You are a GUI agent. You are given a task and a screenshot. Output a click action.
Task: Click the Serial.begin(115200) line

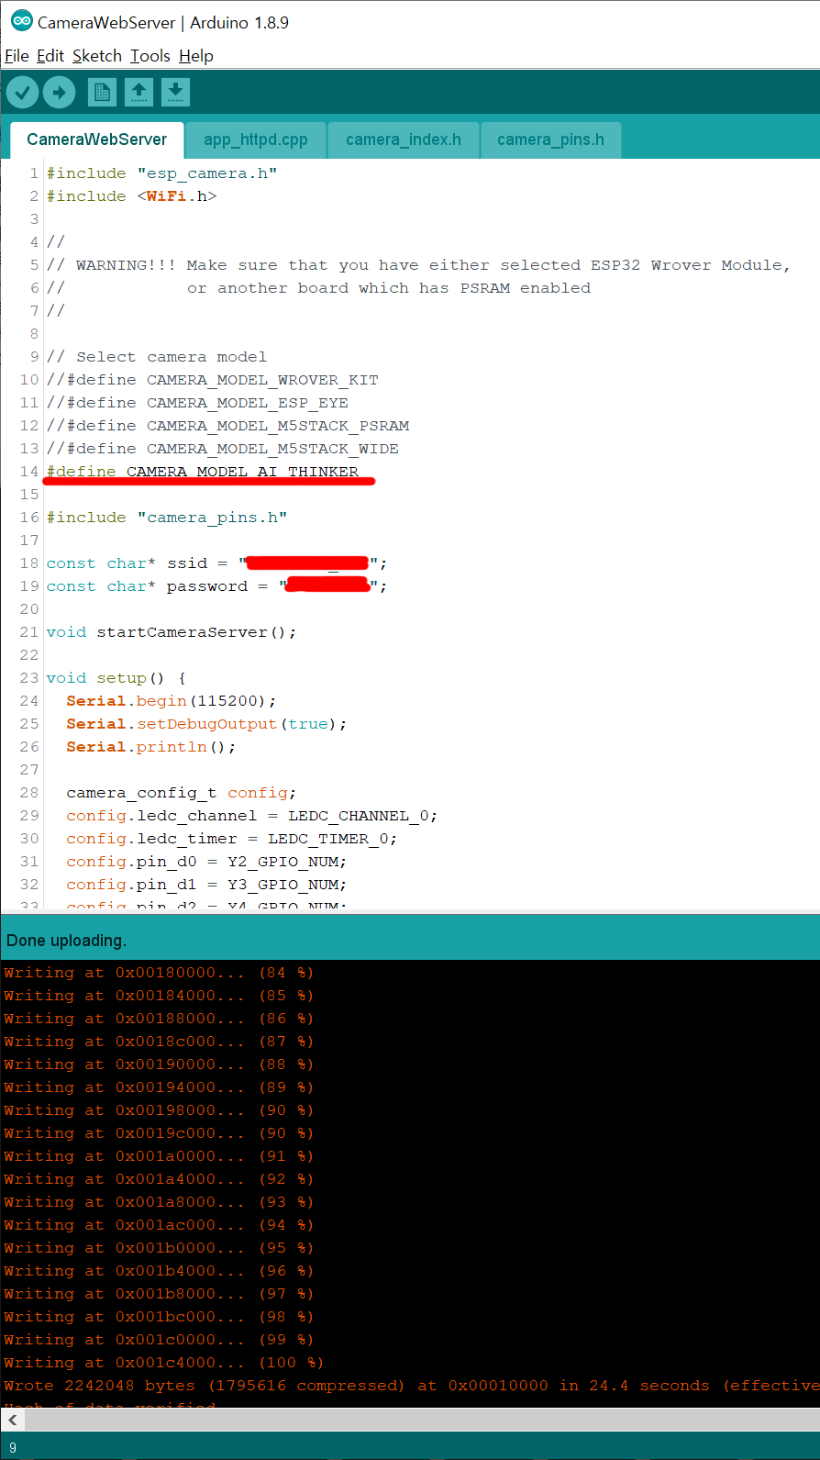pyautogui.click(x=171, y=701)
